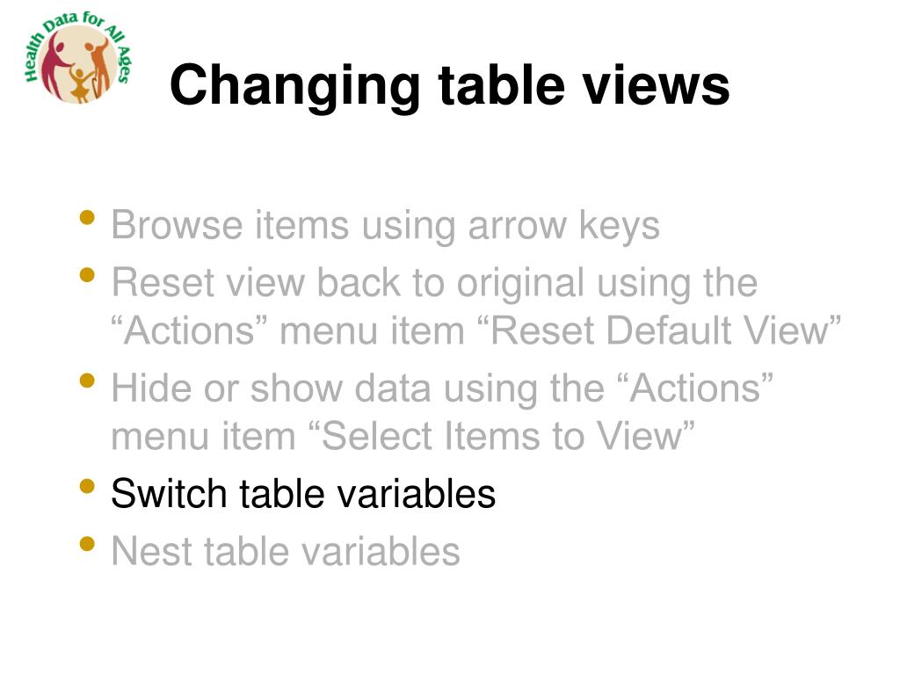Click bullet dot beside Browse items line

(x=87, y=218)
